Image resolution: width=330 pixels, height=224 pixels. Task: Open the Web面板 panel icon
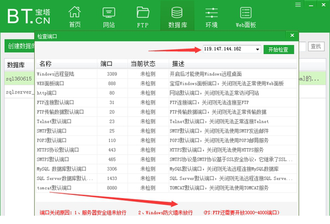(x=245, y=16)
